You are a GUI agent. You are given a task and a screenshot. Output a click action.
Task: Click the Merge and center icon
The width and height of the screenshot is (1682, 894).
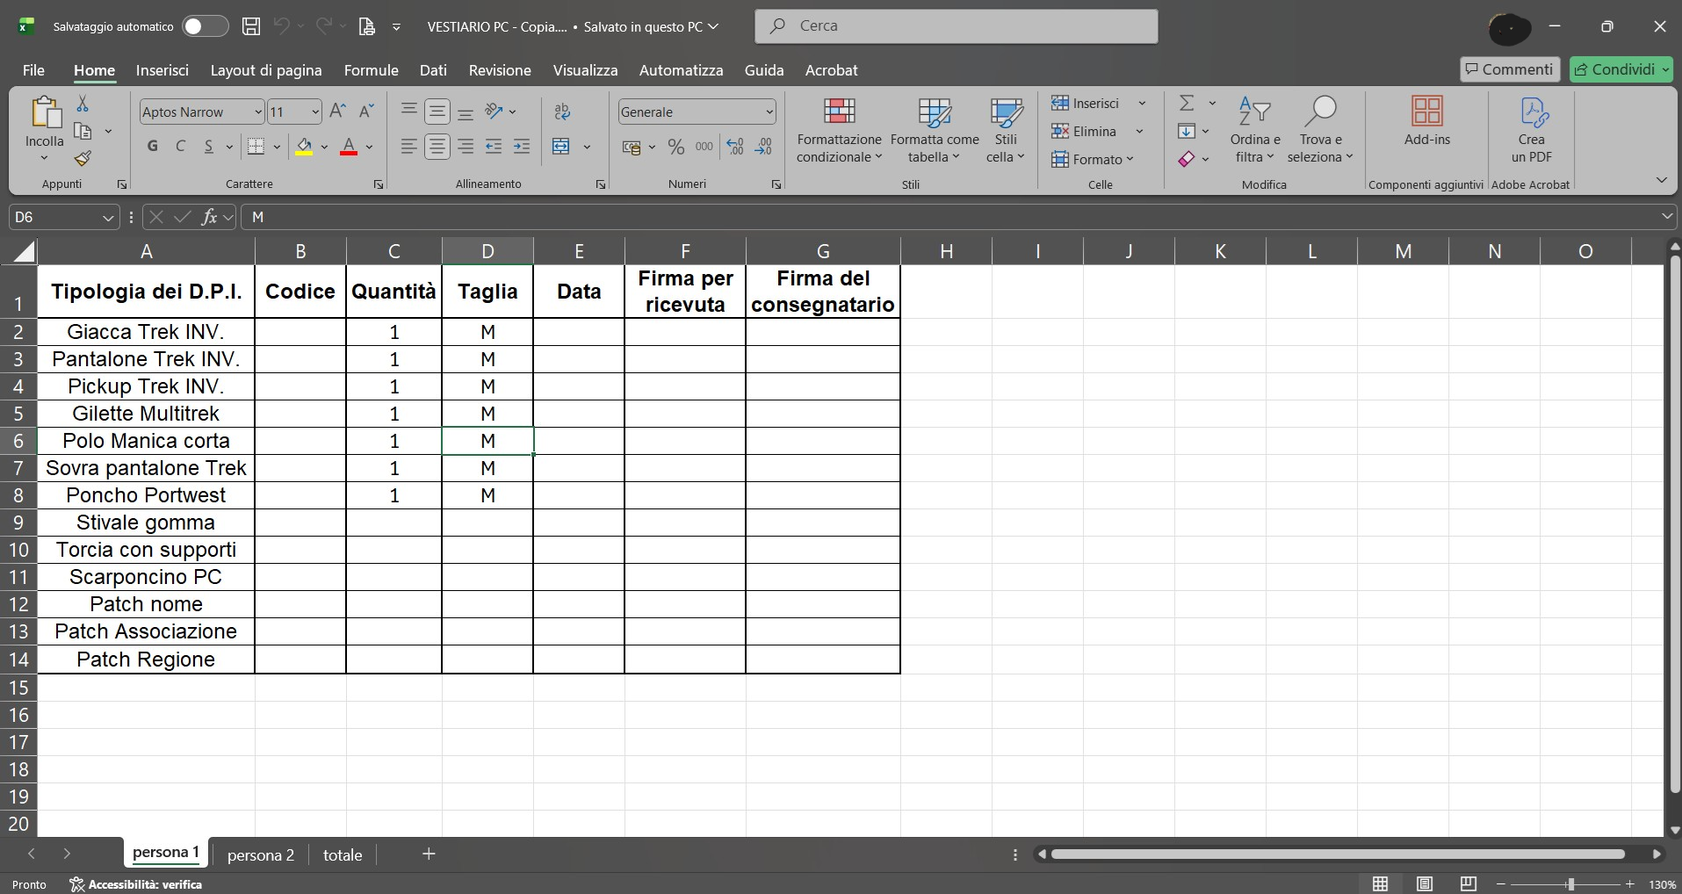click(561, 147)
